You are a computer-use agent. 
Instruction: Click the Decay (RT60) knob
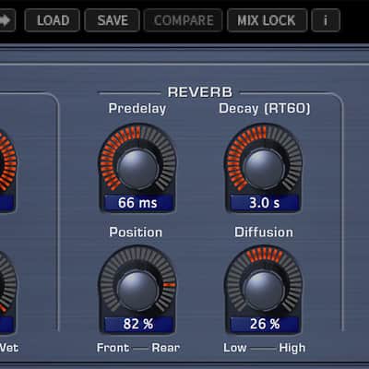264,169
